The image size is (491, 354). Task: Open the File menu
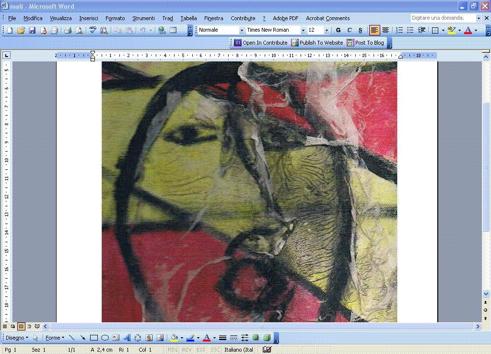12,18
